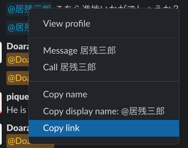This screenshot has width=188, height=148.
Task: Open View profile from context menu
Action: (104, 24)
